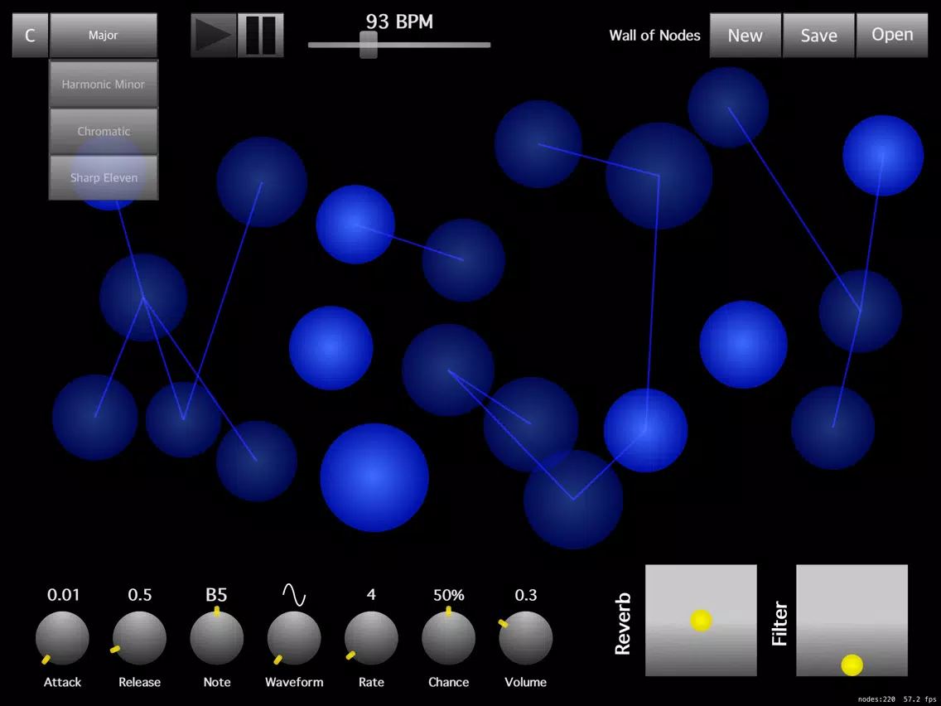The width and height of the screenshot is (941, 706).
Task: Click the 57.2 fps status readout
Action: (920, 699)
